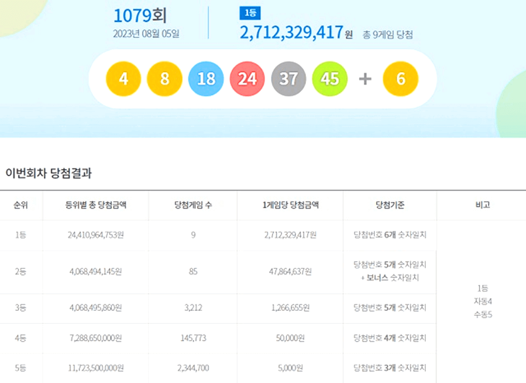Click the blue number ball 18
This screenshot has height=383, width=526.
[x=206, y=79]
